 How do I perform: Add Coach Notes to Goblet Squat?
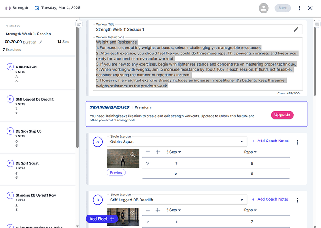pyautogui.click(x=270, y=141)
